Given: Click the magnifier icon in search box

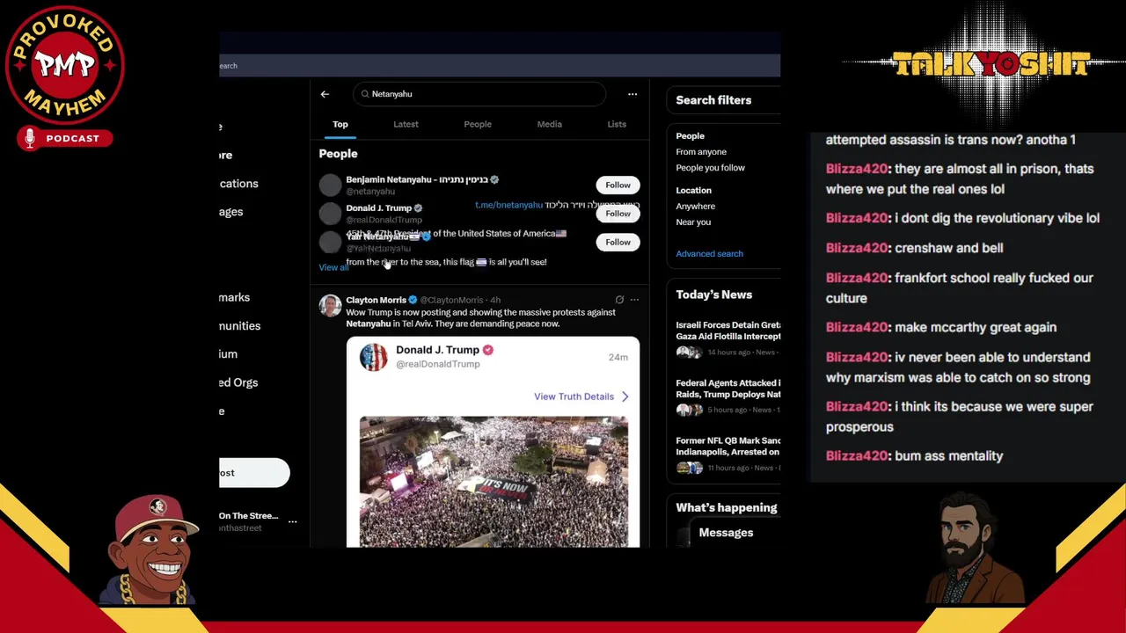Looking at the screenshot, I should click(365, 94).
